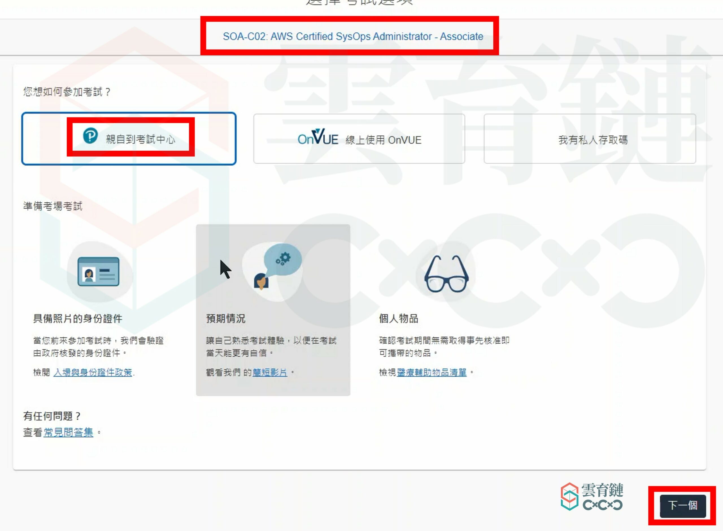The height and width of the screenshot is (531, 723).
Task: Click the 當您前來參加考試時 description paragraph
Action: pyautogui.click(x=99, y=347)
